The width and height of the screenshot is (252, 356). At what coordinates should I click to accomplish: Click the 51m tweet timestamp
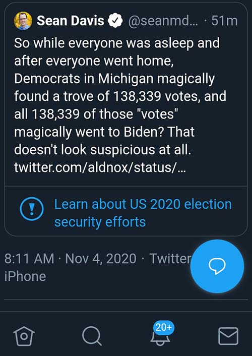(x=224, y=21)
